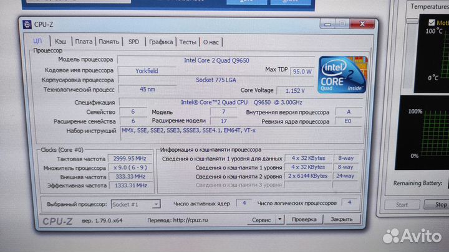Image resolution: width=449 pixels, height=252 pixels.
Task: Minimize the CPU-Z window
Action: 327,24
